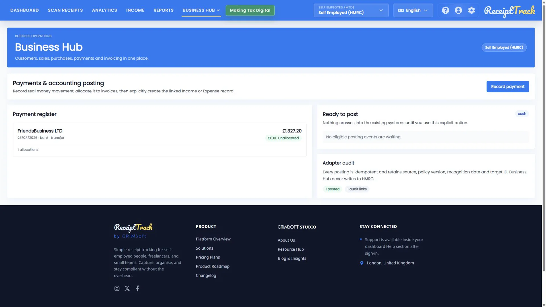The width and height of the screenshot is (546, 307).
Task: Open the Income menu item
Action: pyautogui.click(x=135, y=10)
